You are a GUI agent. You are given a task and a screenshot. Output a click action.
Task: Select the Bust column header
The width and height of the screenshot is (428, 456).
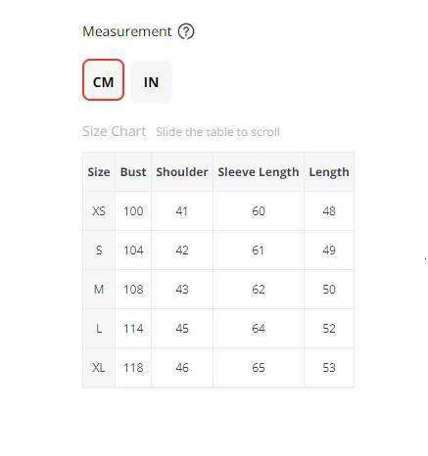click(x=133, y=172)
